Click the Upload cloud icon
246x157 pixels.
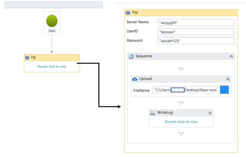pos(135,79)
